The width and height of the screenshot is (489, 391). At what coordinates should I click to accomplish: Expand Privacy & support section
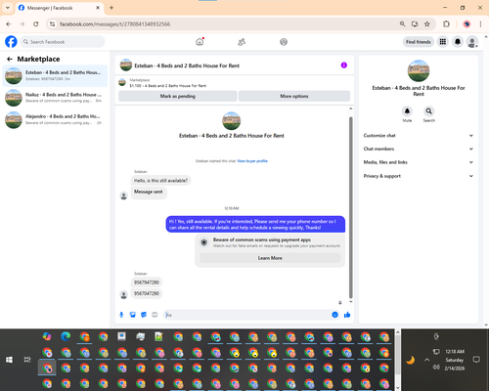(x=419, y=176)
